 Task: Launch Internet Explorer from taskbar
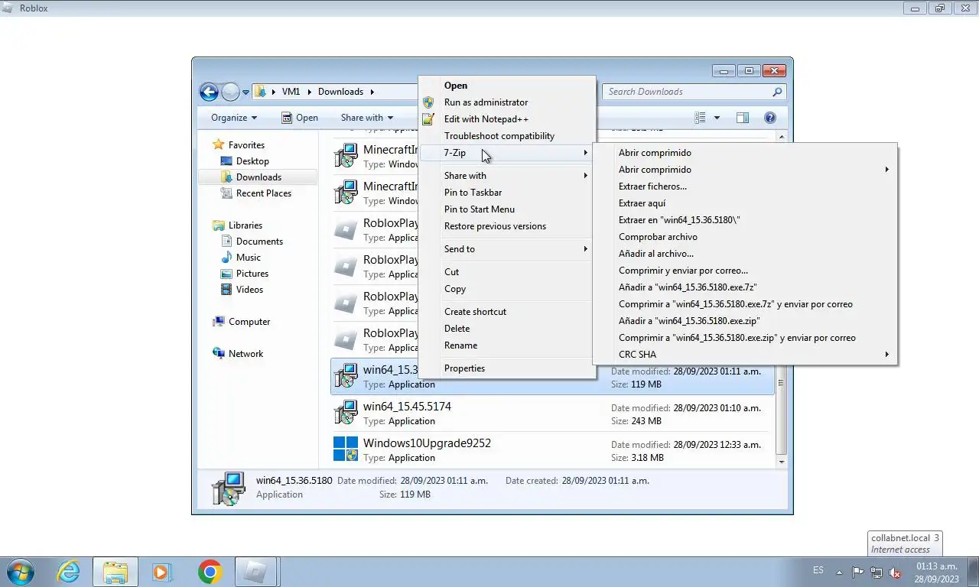click(69, 572)
